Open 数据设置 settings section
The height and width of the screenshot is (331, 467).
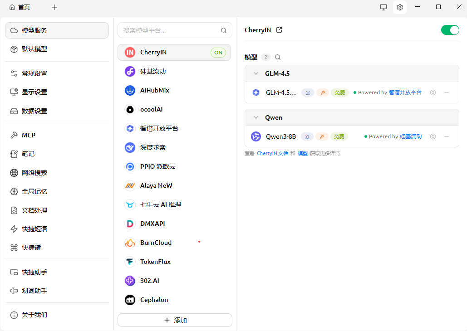click(x=57, y=112)
